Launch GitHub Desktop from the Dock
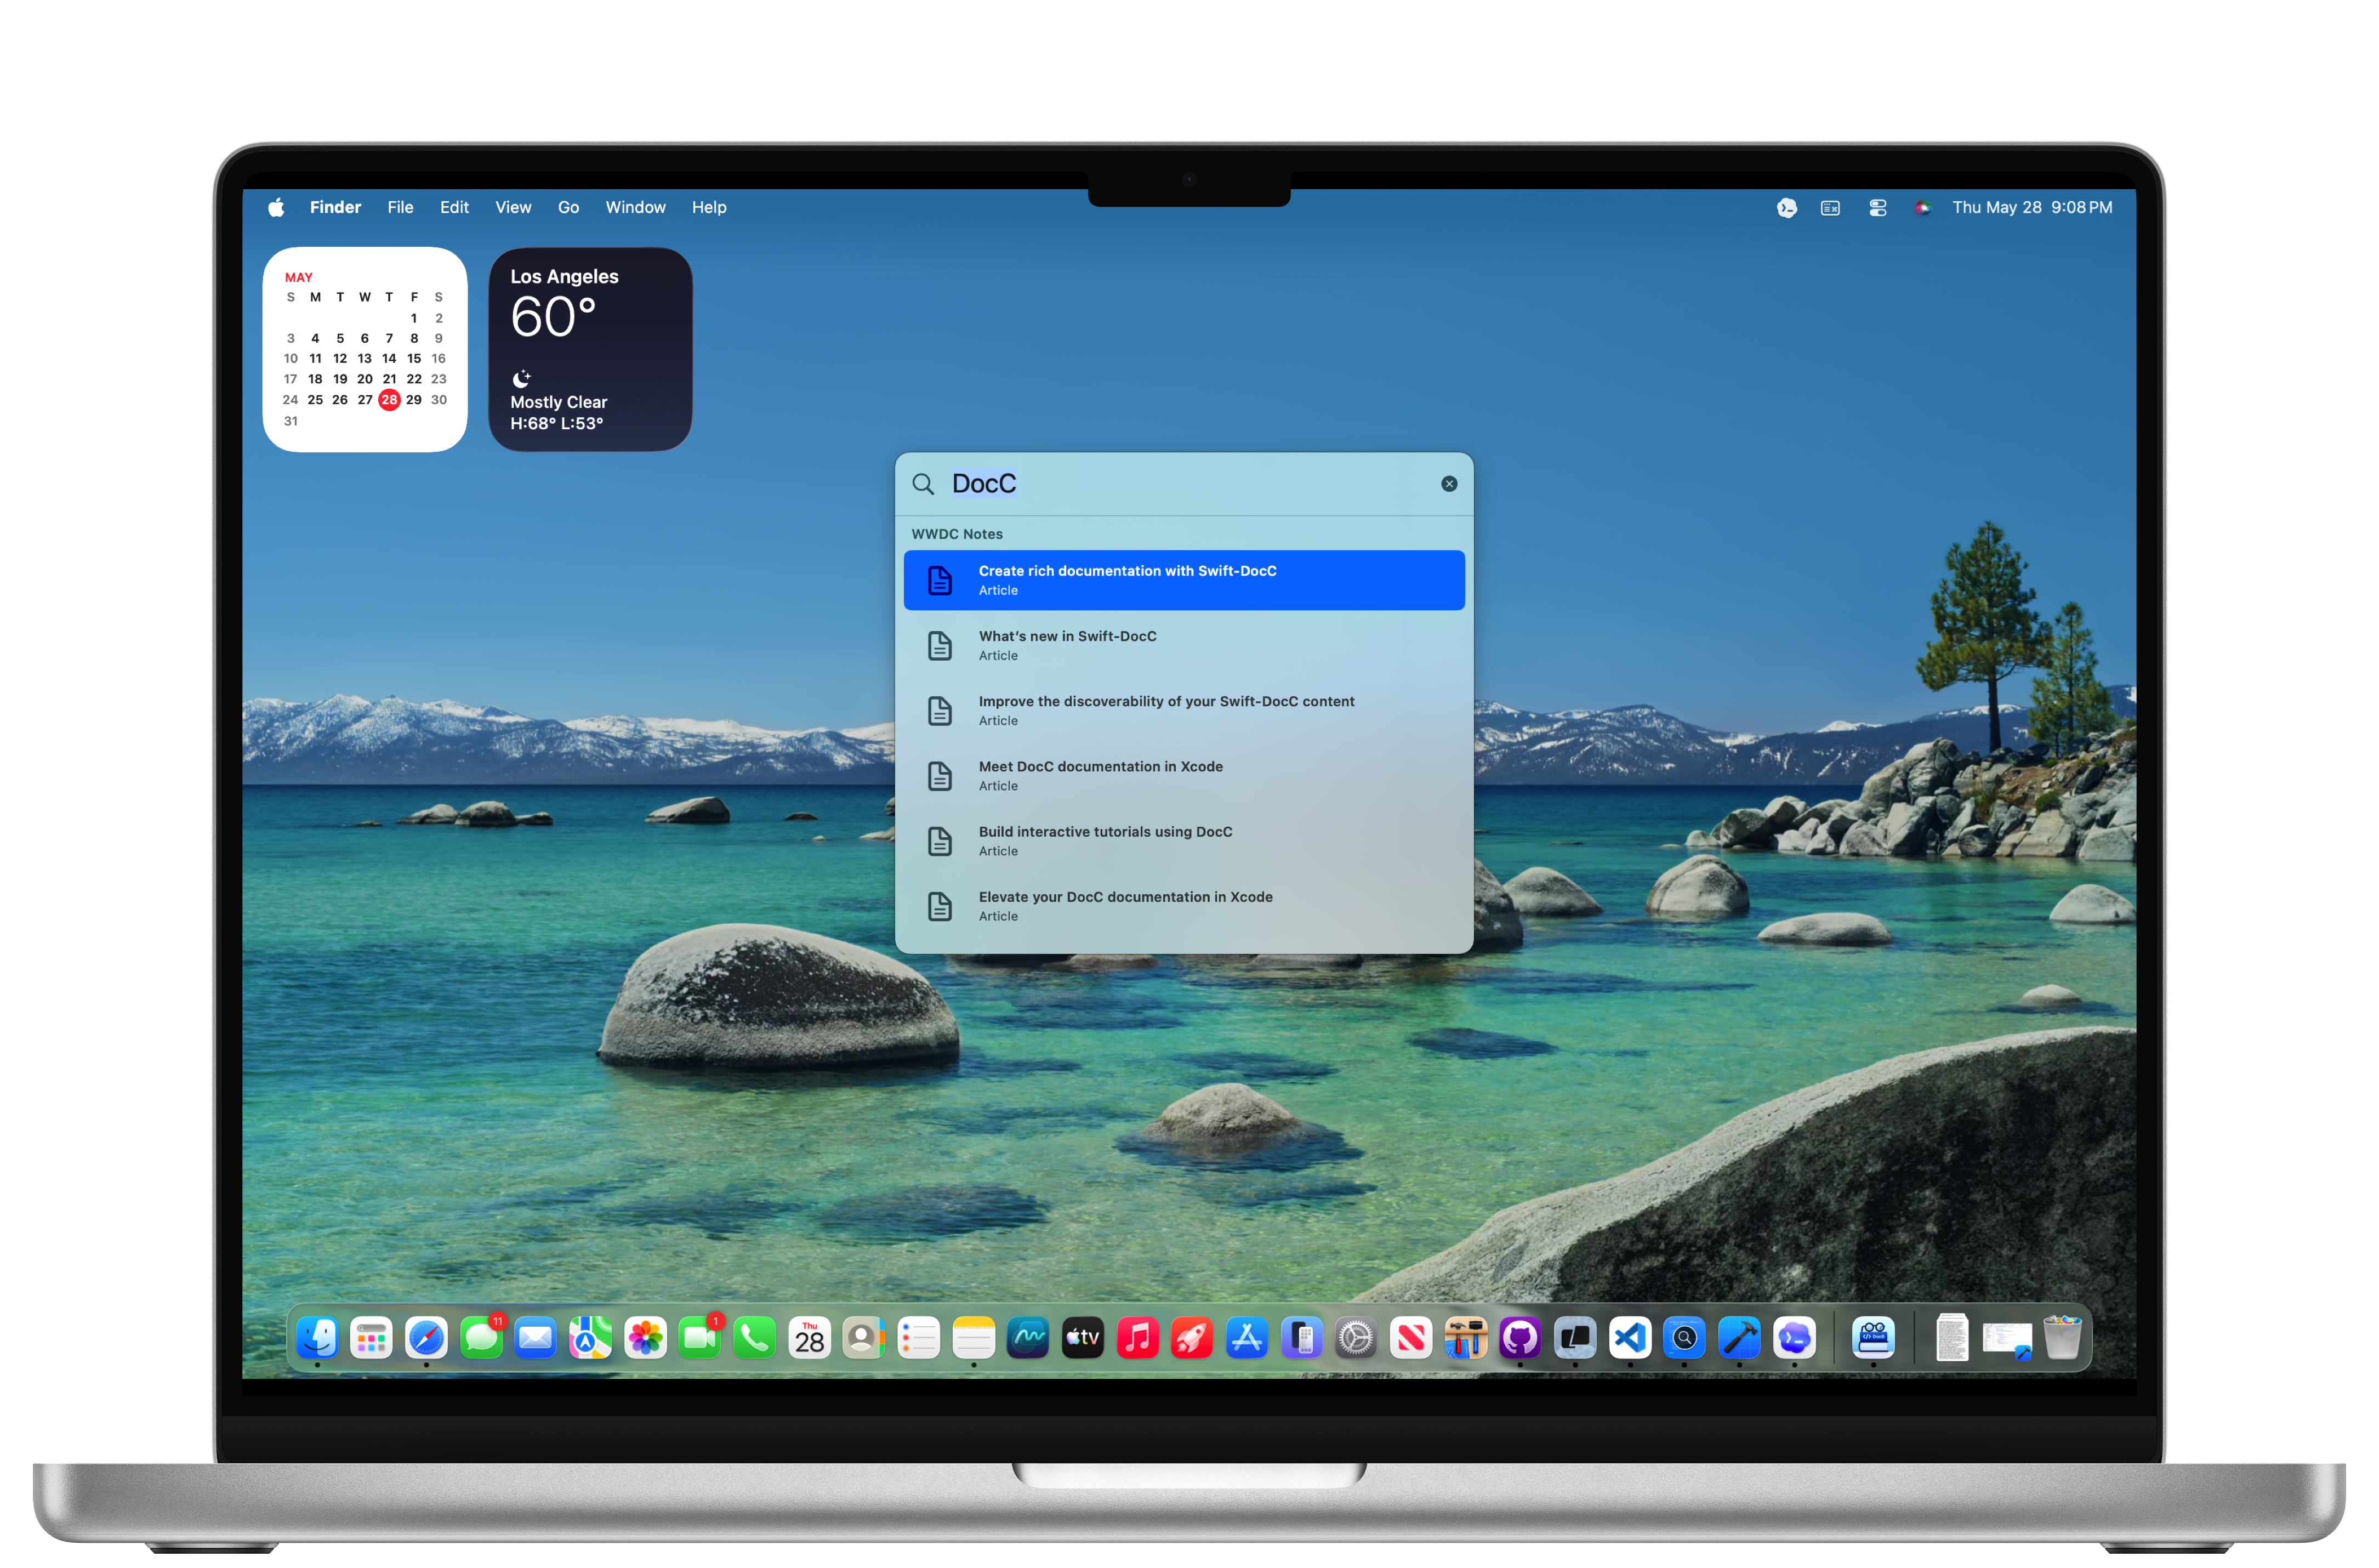Viewport: 2379px width, 1568px height. (1519, 1337)
